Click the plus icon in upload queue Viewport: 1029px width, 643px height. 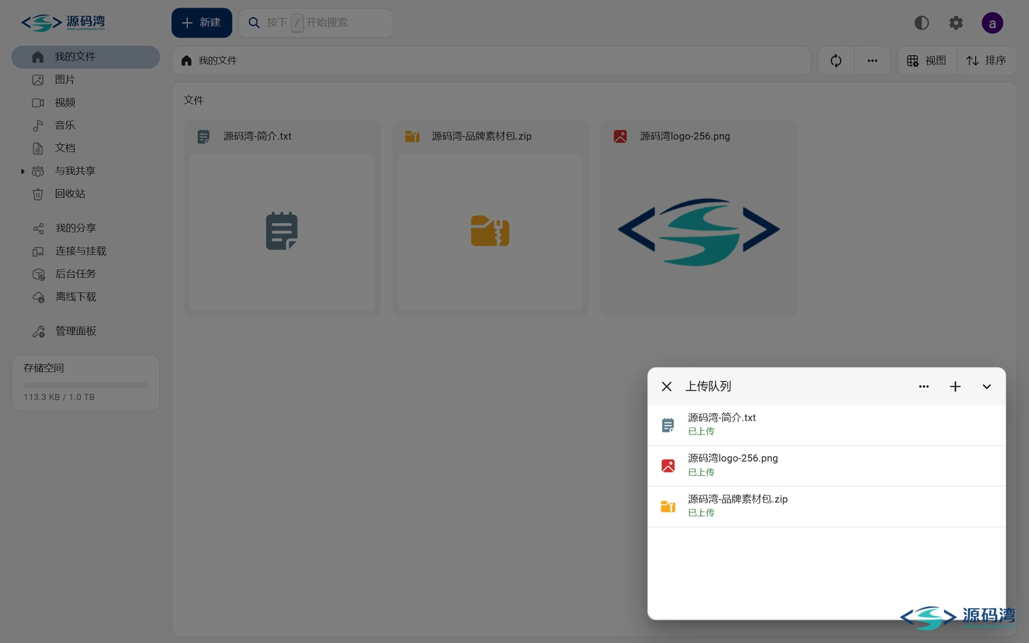955,386
